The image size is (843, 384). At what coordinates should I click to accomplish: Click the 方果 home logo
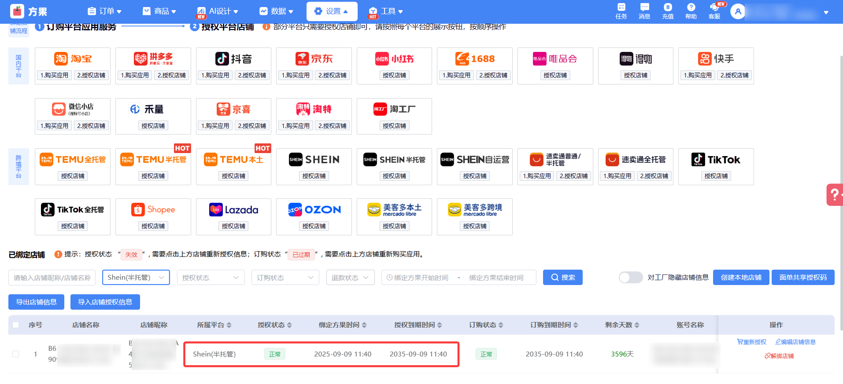(29, 11)
